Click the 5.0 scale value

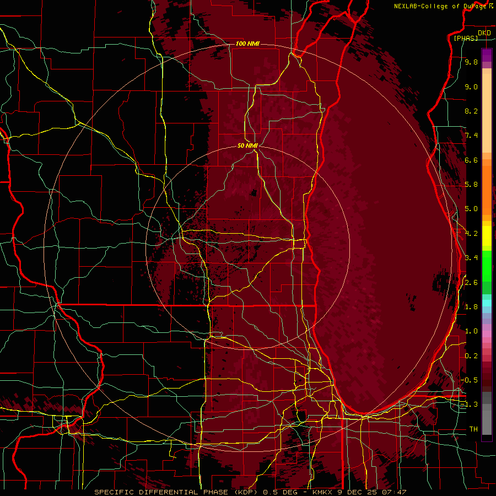tap(471, 209)
